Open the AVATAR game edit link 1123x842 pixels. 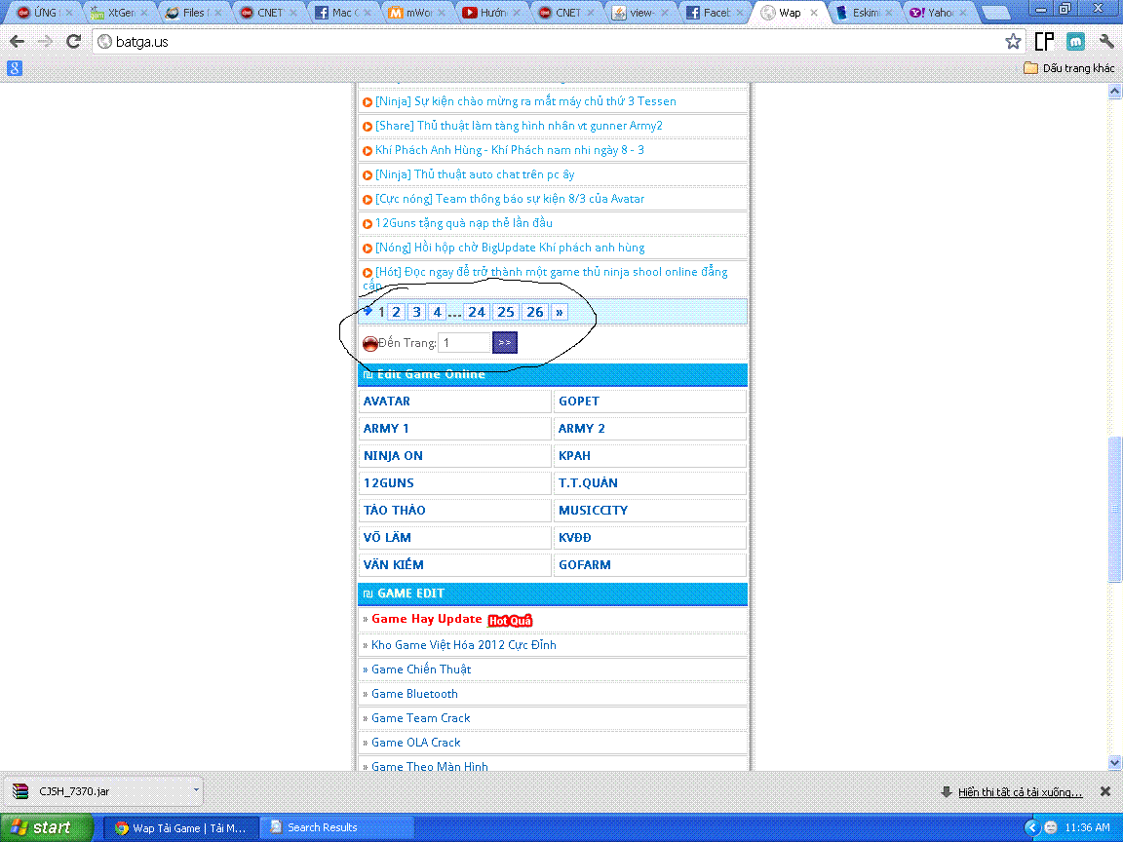tap(387, 402)
